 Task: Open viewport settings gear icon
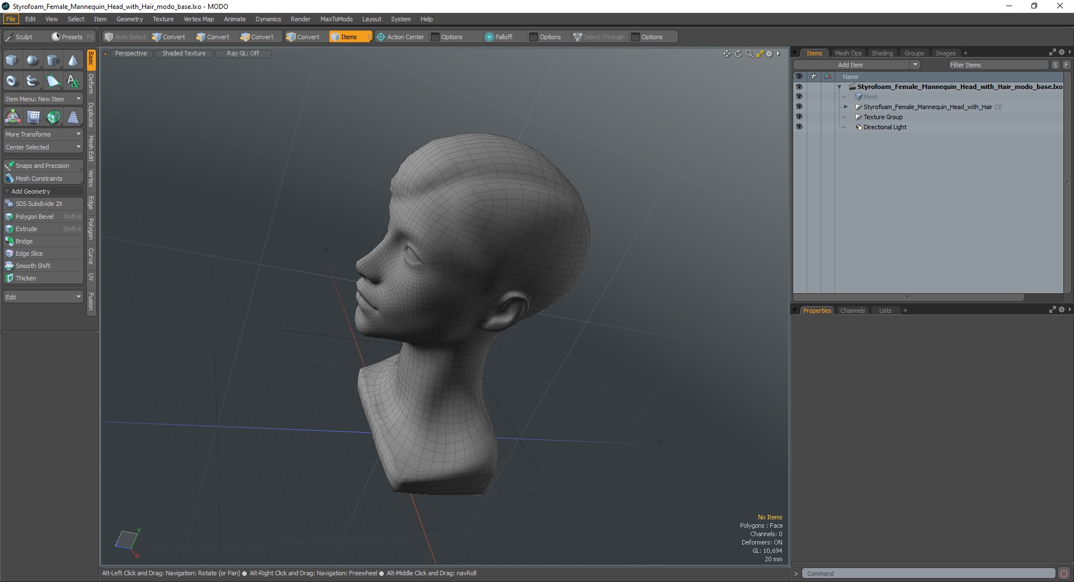point(770,54)
